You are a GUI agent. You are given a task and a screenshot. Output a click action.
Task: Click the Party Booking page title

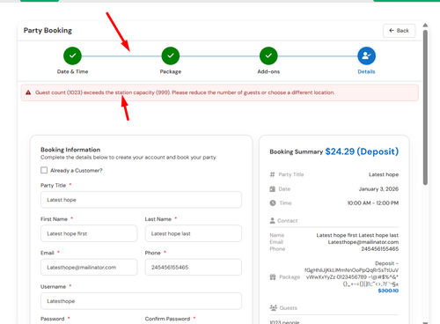click(x=48, y=31)
